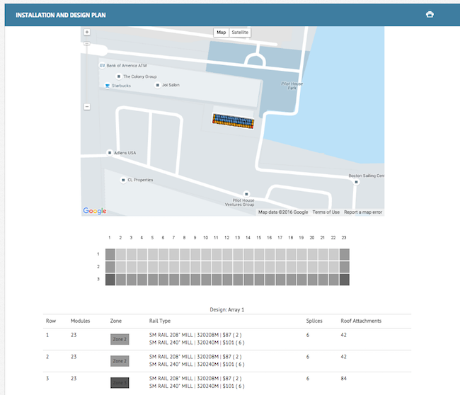Select the CL Properties map pin

click(x=123, y=180)
